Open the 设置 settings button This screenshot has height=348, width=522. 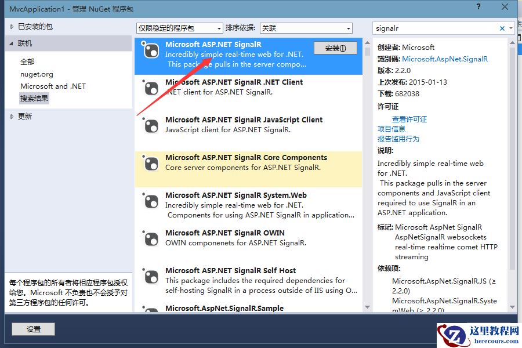(33, 329)
